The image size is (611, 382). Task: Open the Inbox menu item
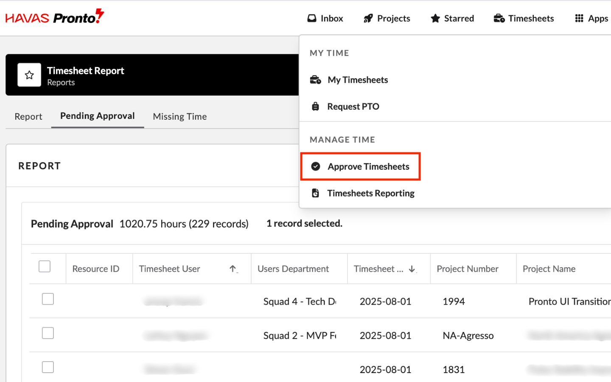pos(325,18)
